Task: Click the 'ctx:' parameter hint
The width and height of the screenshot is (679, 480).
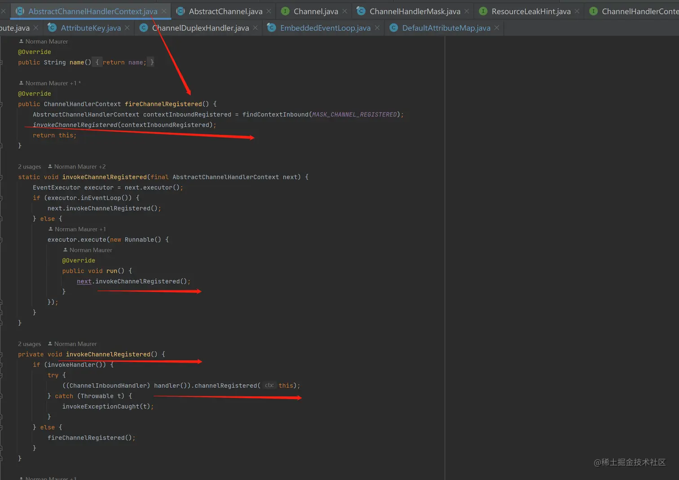Action: tap(269, 385)
